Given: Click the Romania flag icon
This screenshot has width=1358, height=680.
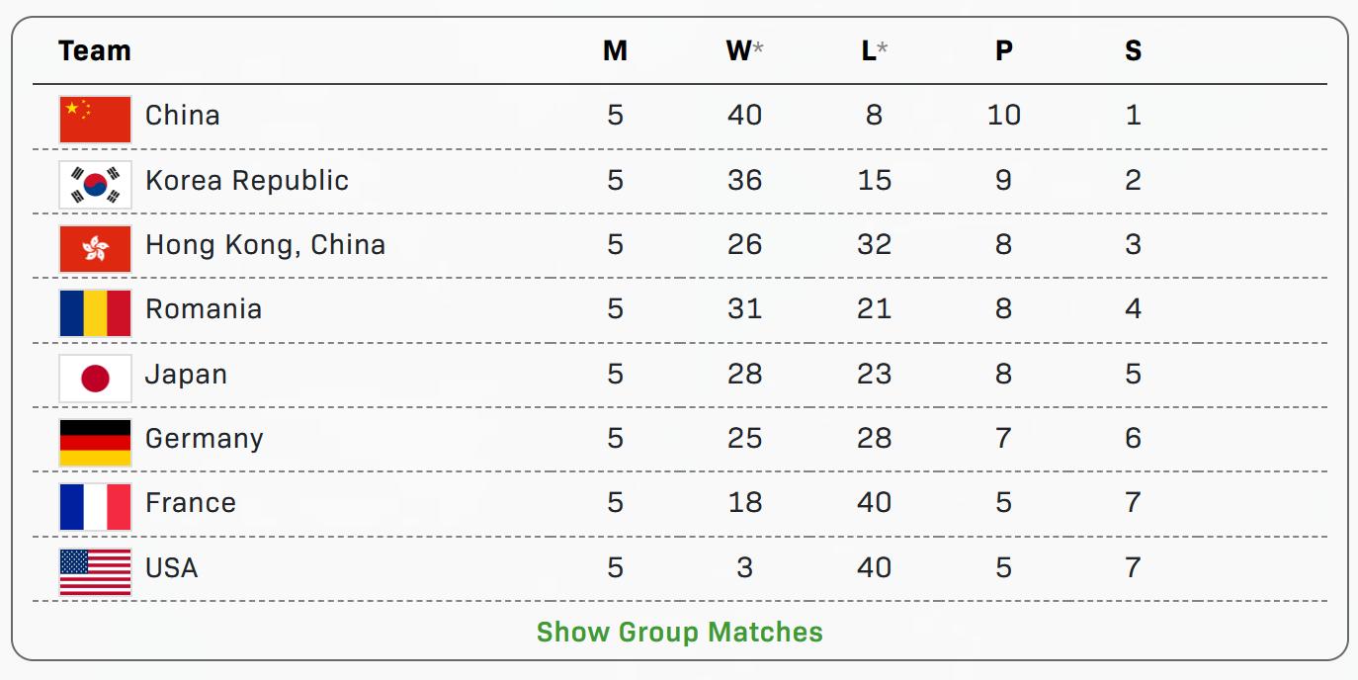Looking at the screenshot, I should point(95,313).
